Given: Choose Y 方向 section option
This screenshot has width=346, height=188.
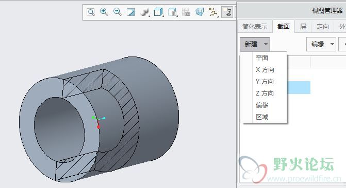Looking at the screenshot, I should click(264, 82).
